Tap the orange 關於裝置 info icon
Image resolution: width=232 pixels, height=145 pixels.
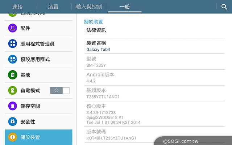pyautogui.click(x=13, y=137)
